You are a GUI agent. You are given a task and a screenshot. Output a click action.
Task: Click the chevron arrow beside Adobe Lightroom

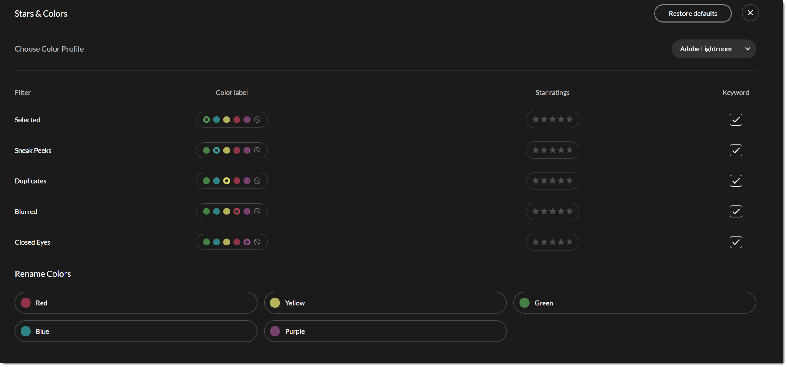(x=748, y=49)
